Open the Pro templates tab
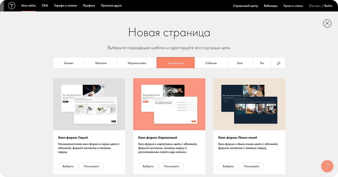This screenshot has width=338, height=177. tap(262, 63)
